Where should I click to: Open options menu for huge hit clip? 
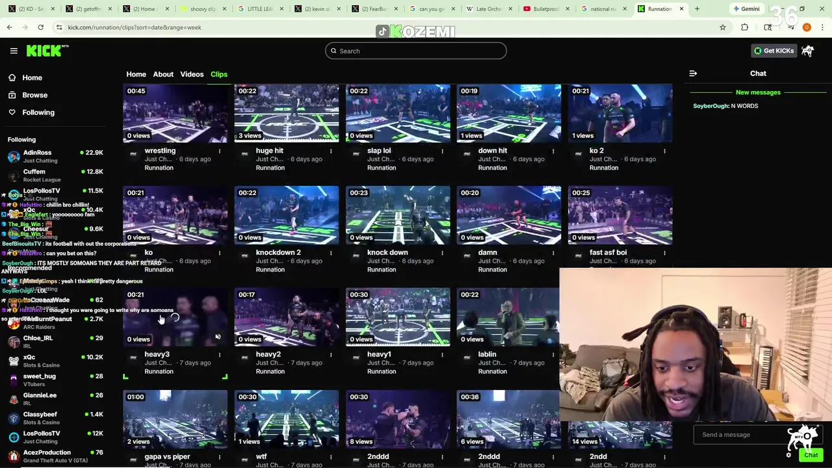331,151
